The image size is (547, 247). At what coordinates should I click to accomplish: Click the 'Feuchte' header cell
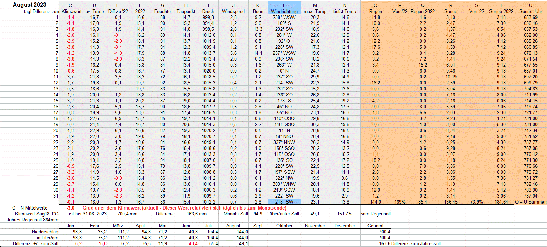pos(162,11)
